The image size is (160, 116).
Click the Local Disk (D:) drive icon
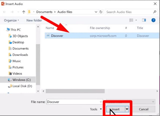(10, 86)
